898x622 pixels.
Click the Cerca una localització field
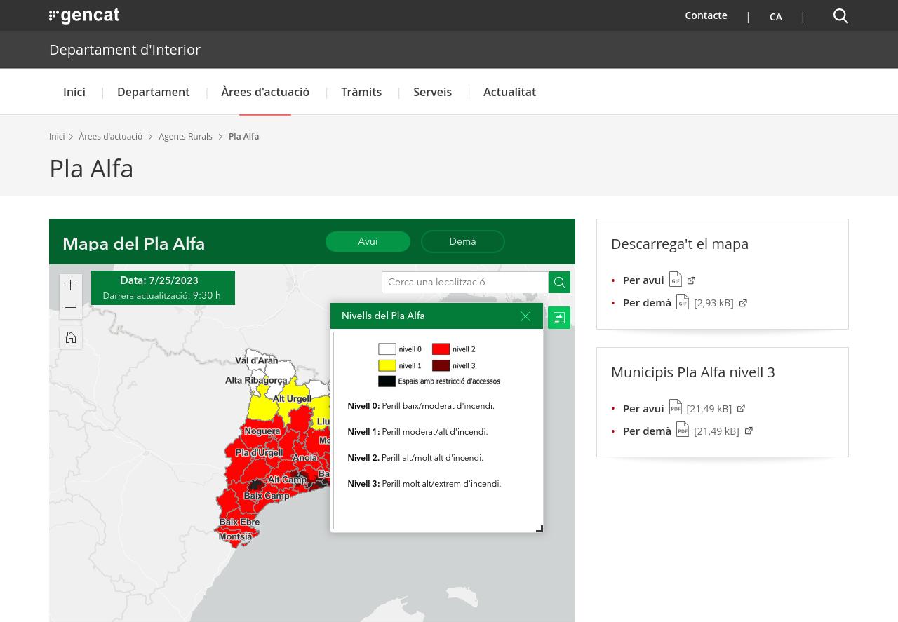point(464,283)
